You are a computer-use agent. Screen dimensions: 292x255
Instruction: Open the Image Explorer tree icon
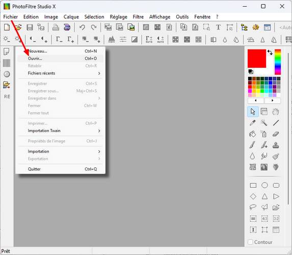(244, 28)
